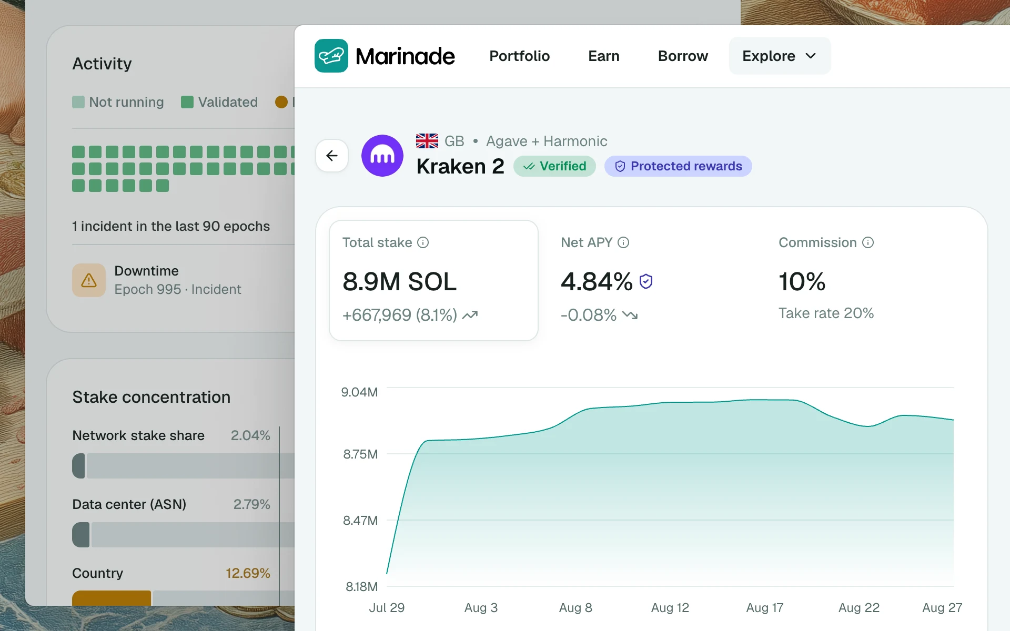Image resolution: width=1010 pixels, height=631 pixels.
Task: Go back using the arrow button
Action: pyautogui.click(x=332, y=156)
